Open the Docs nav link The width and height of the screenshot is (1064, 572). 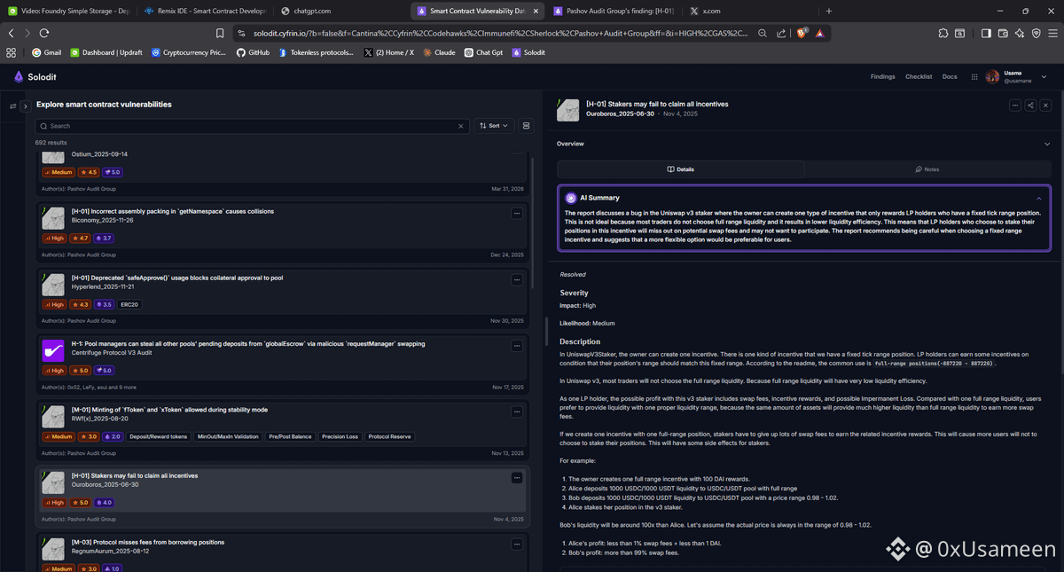point(950,77)
